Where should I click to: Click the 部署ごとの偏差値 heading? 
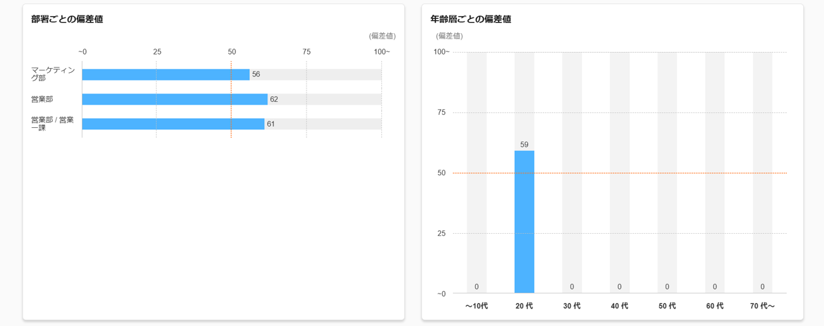click(67, 19)
